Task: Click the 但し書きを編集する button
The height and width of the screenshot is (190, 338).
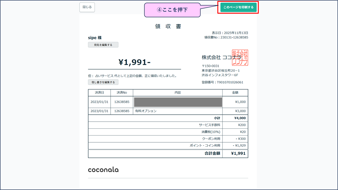Action: (x=103, y=82)
